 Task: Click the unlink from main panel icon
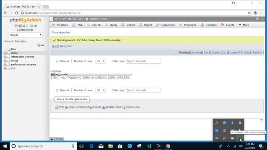tap(43, 45)
